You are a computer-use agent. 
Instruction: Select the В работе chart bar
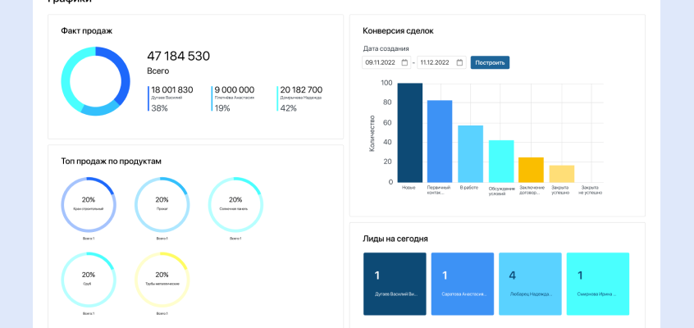coord(470,153)
